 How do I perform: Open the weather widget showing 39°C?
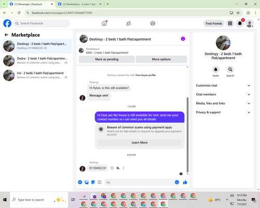pyautogui.click(x=215, y=200)
